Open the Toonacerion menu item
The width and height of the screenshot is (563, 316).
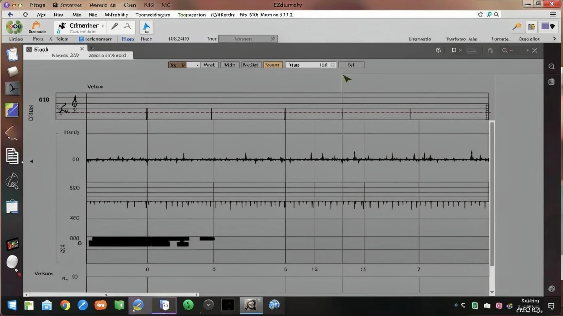(x=191, y=15)
